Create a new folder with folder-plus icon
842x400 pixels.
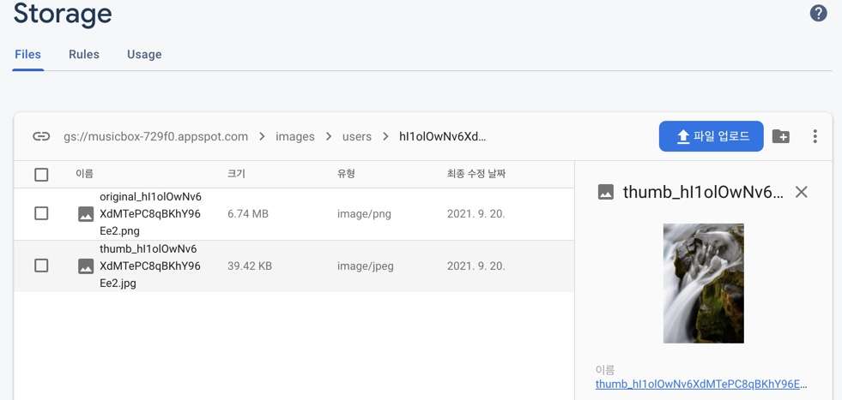click(780, 136)
